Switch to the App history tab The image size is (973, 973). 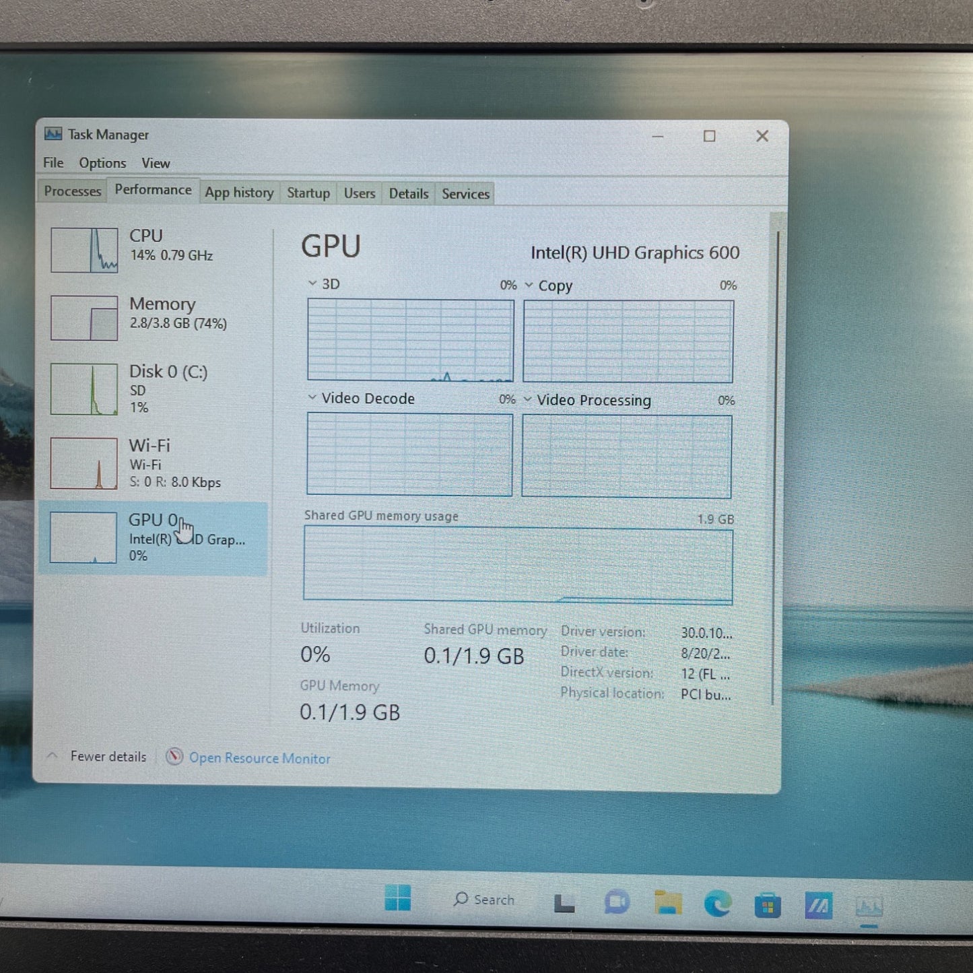click(x=239, y=193)
